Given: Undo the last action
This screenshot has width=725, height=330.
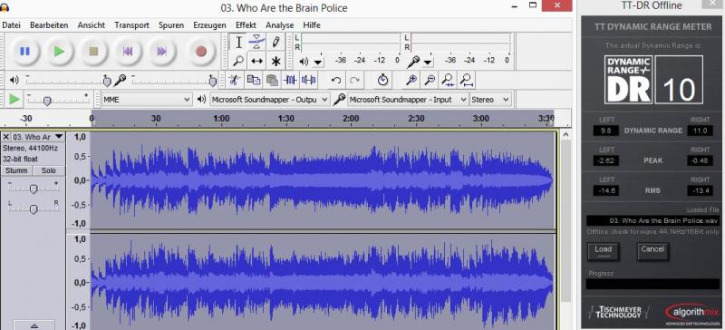Looking at the screenshot, I should click(x=336, y=80).
